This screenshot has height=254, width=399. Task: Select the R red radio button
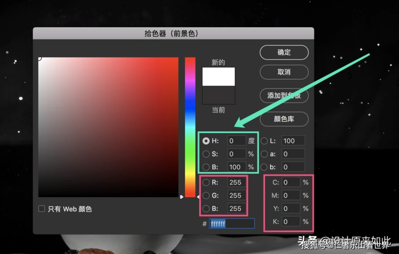pos(206,182)
